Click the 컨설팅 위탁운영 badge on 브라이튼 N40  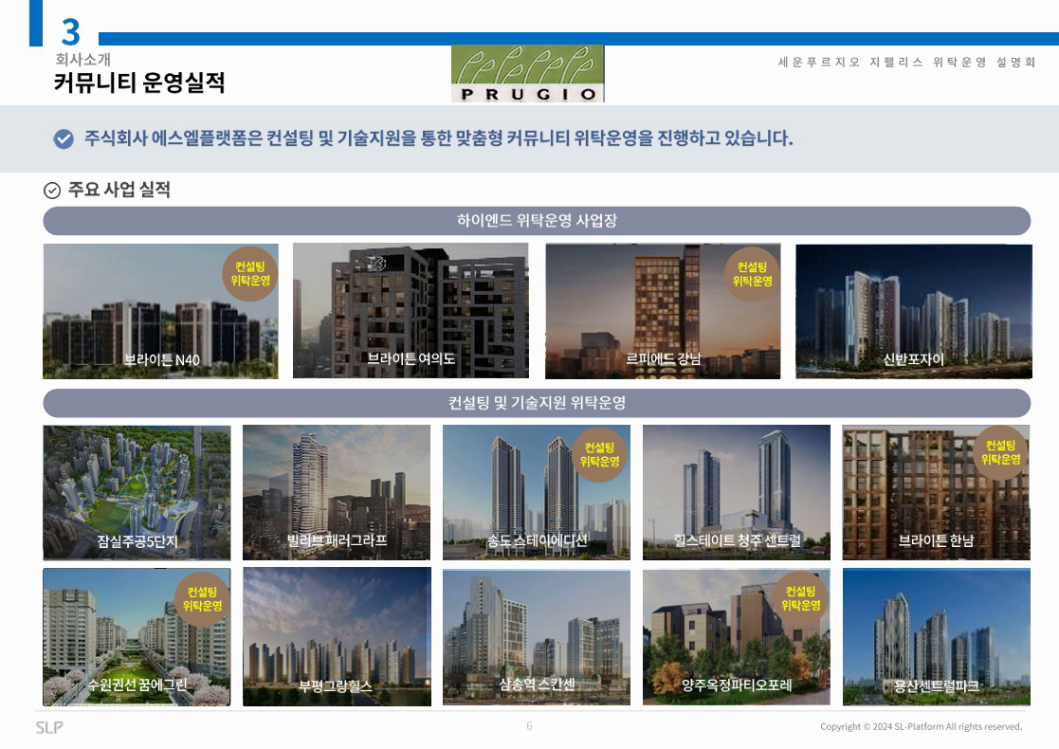click(250, 274)
